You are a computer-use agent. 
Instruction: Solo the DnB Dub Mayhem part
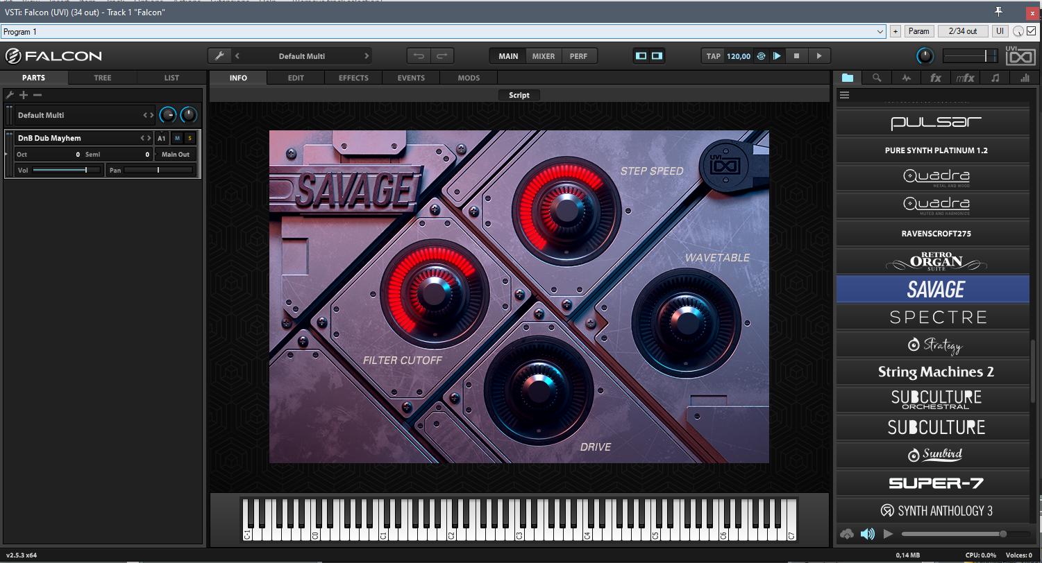click(190, 138)
